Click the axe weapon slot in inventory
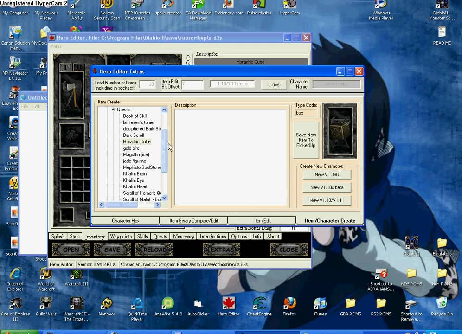The image size is (462, 334). click(72, 95)
